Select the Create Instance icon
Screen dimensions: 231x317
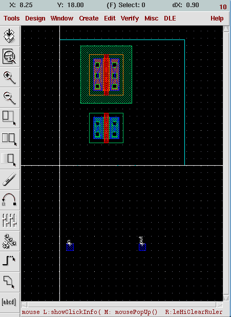[10, 241]
